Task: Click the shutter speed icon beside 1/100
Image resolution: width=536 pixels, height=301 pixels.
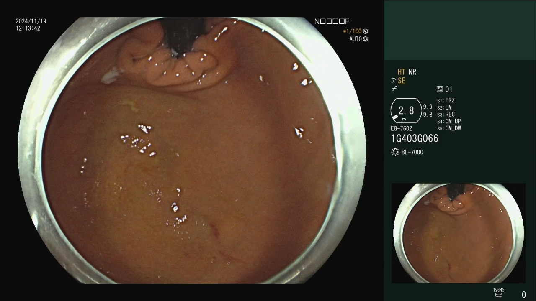Action: (366, 31)
